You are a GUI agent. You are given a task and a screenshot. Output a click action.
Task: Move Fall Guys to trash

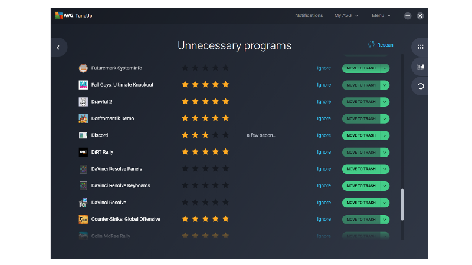click(361, 85)
